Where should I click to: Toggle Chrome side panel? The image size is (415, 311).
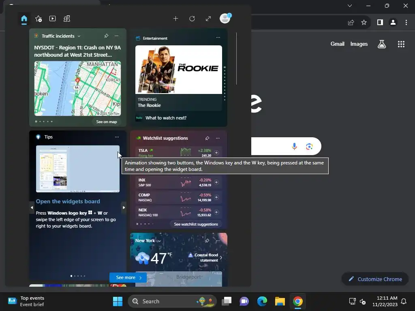point(380,23)
